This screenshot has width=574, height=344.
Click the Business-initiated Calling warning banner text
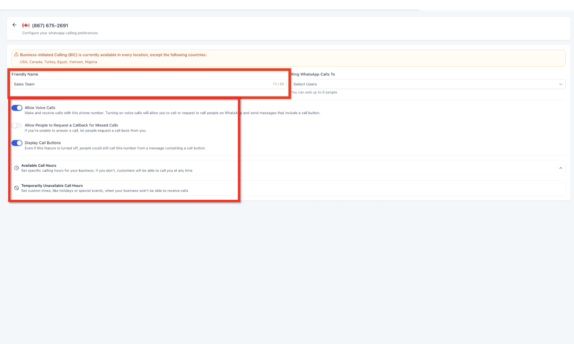point(113,55)
